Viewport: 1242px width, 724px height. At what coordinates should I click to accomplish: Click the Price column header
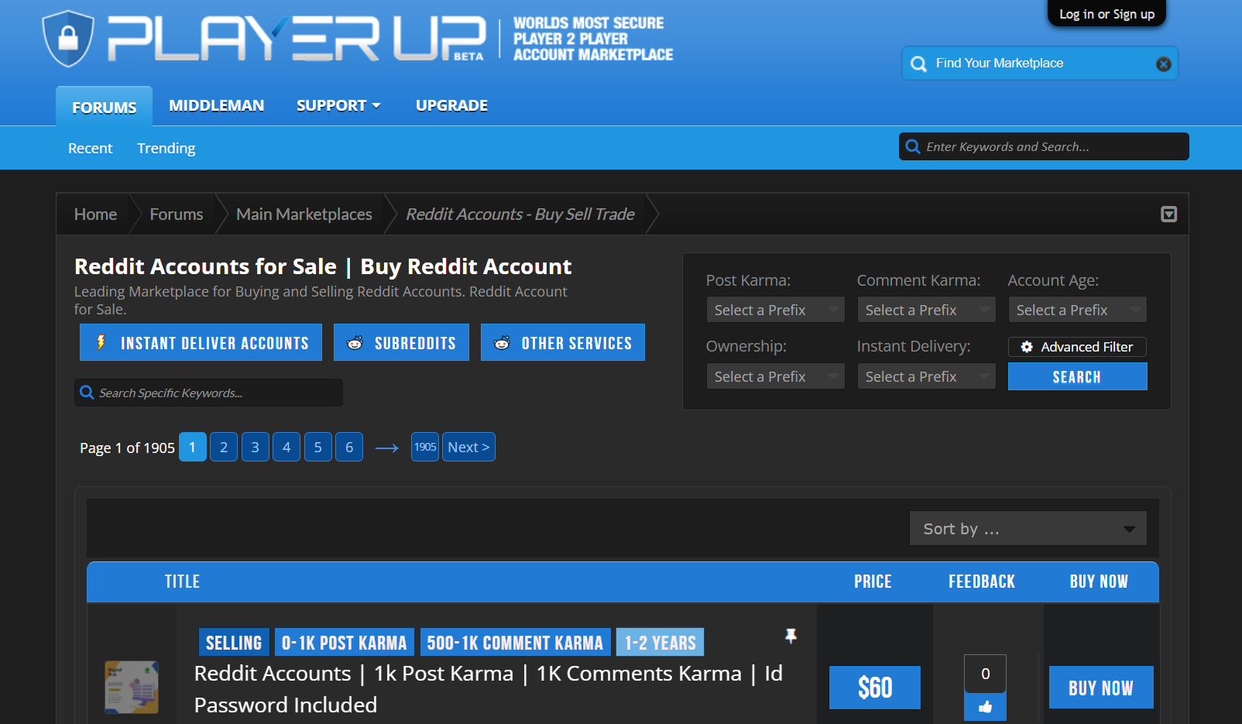(873, 582)
